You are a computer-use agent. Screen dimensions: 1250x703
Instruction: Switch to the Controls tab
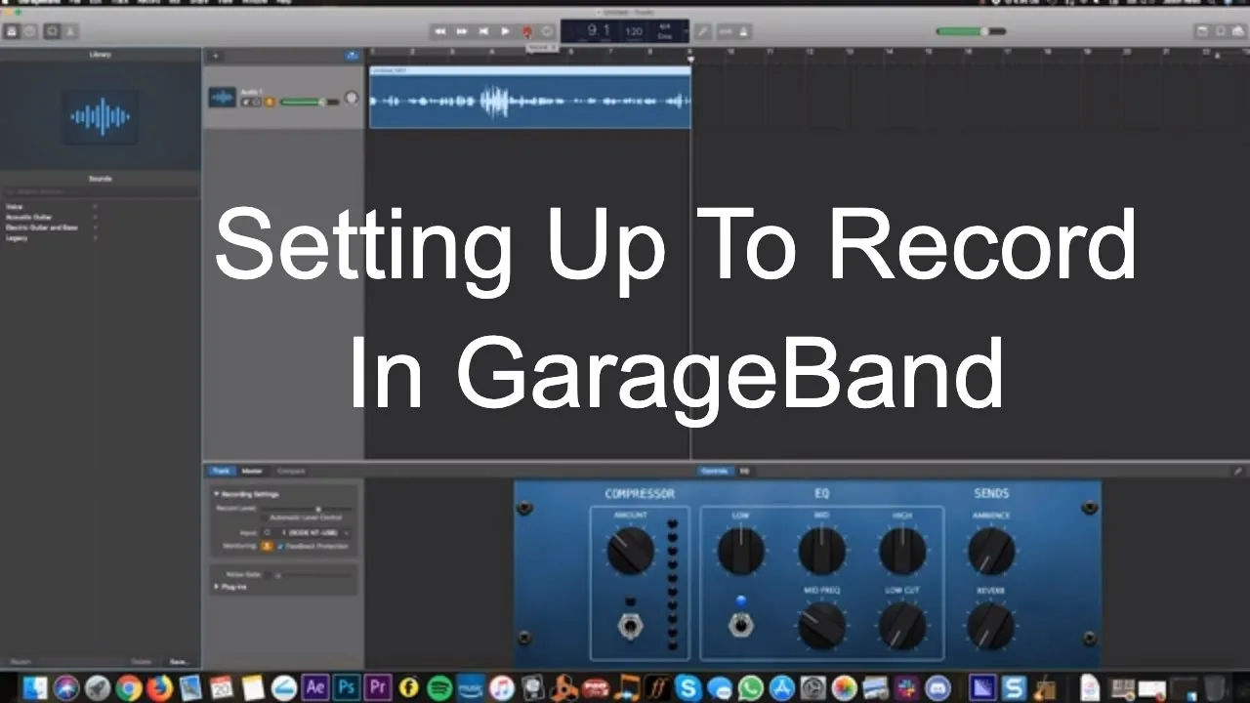point(714,471)
